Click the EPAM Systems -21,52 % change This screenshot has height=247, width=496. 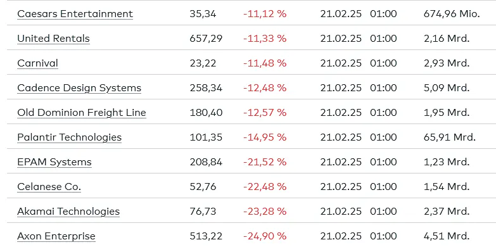pyautogui.click(x=265, y=162)
